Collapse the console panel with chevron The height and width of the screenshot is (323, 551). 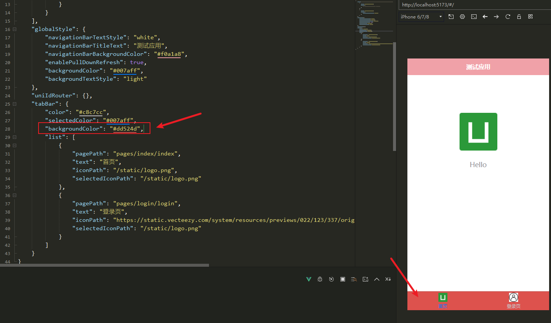coord(377,279)
